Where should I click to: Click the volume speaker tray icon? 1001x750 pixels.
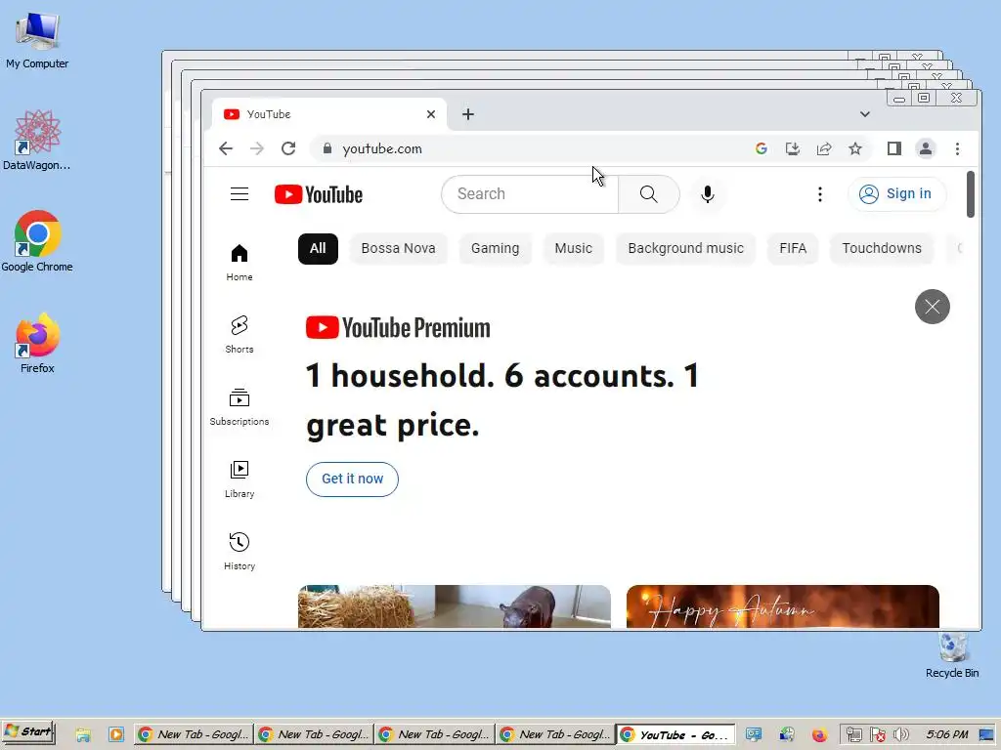click(x=900, y=734)
